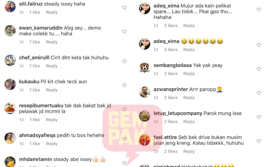Tap heart on letup_letupcompany's comment
This screenshot has height=167, width=269.
point(259,117)
